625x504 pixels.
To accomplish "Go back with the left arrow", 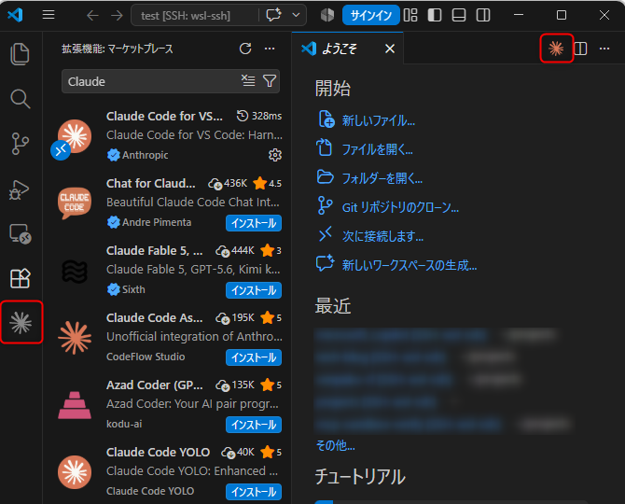I will tap(92, 16).
